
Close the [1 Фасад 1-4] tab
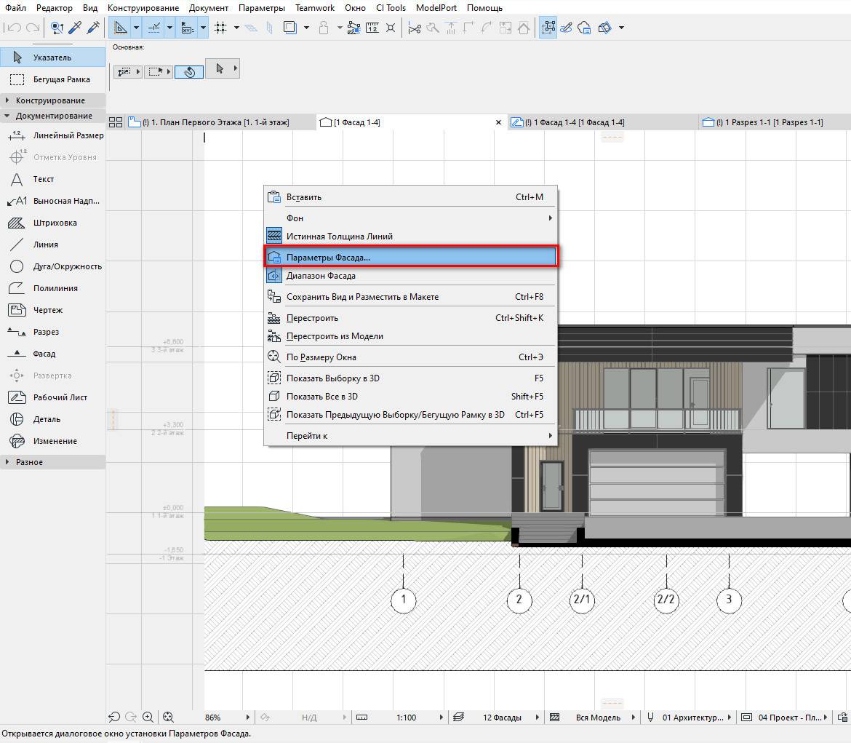click(498, 122)
